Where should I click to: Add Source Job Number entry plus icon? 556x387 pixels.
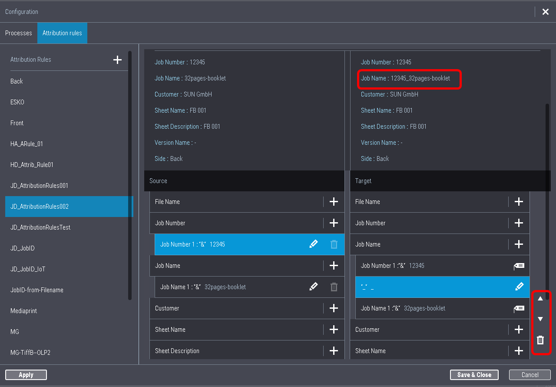(334, 223)
